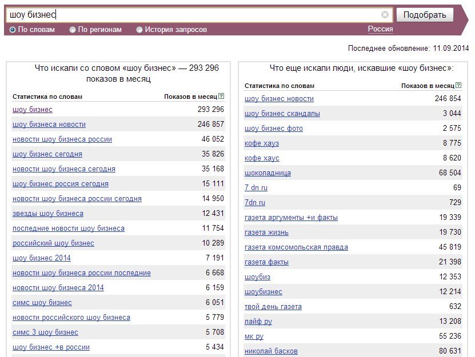Screen dimensions: 475x357
Task: Open the кофе хауз link
Action: (x=262, y=143)
